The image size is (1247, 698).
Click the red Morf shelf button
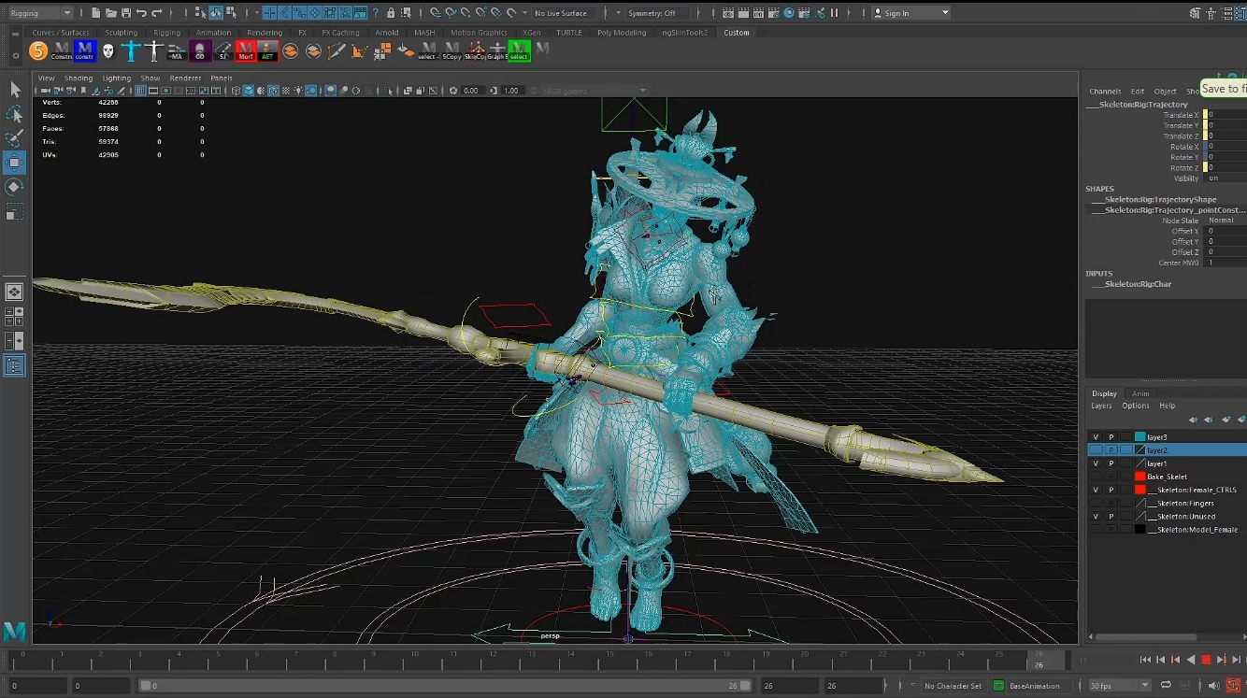245,50
